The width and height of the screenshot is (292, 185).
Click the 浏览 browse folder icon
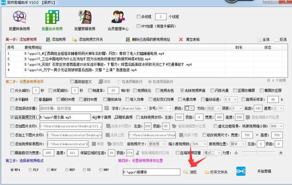click(x=186, y=172)
